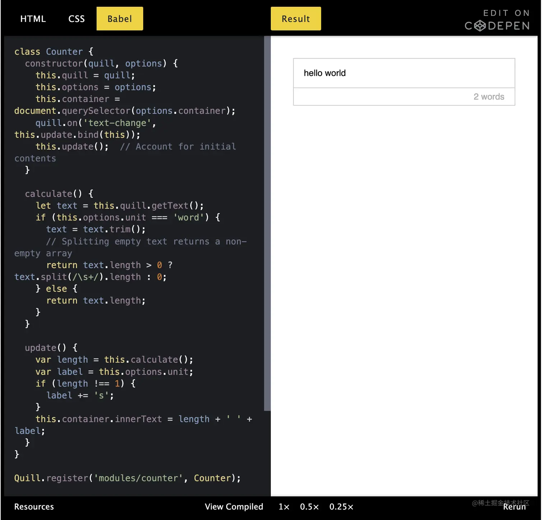543x520 pixels.
Task: Click 'return text.length;' line
Action: point(96,301)
